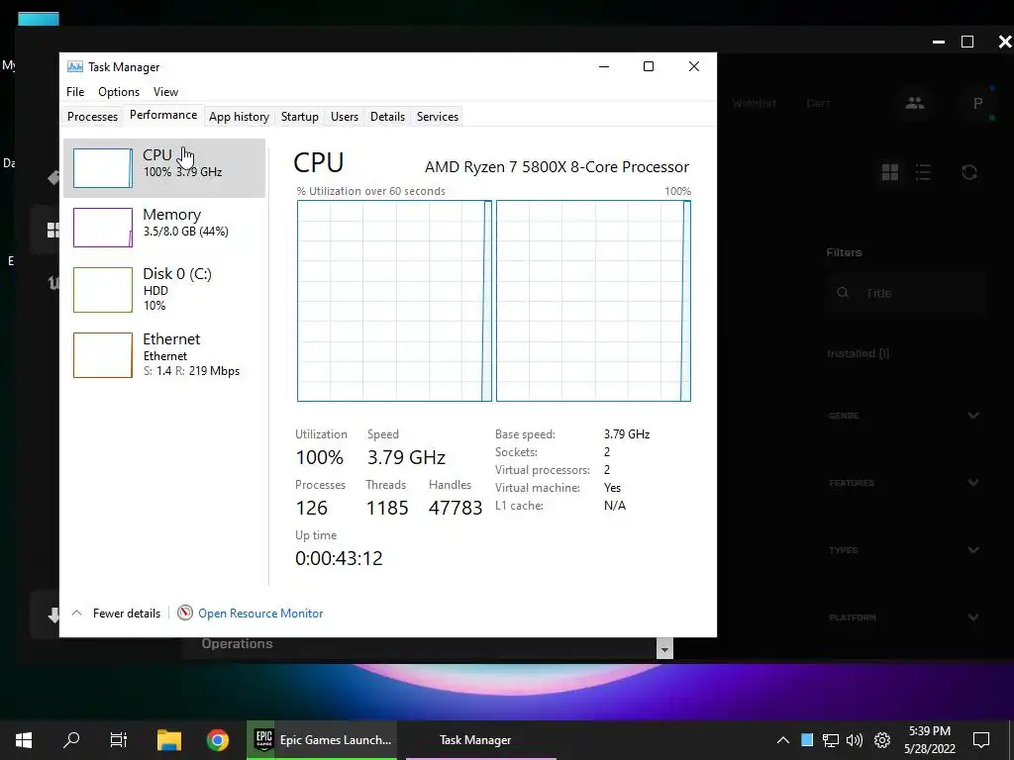The width and height of the screenshot is (1014, 760).
Task: Switch to the Performance tab
Action: tap(163, 115)
